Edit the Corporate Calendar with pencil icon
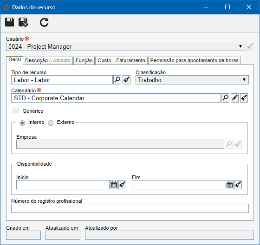This screenshot has width=260, height=245. click(x=234, y=98)
